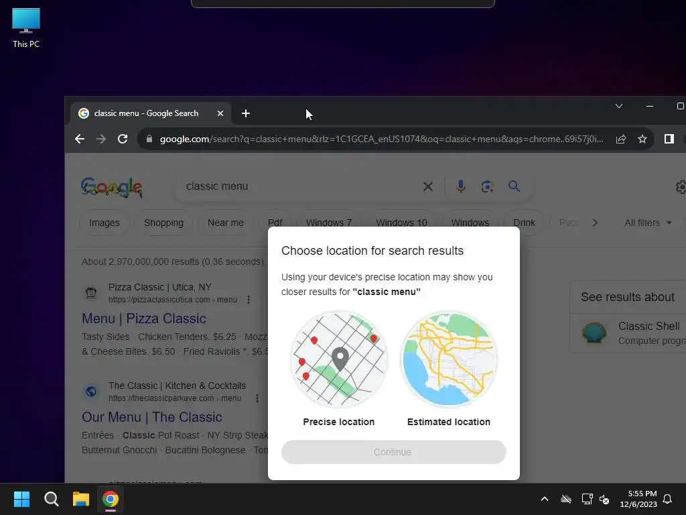
Task: Select the Windows filter chip
Action: (470, 223)
